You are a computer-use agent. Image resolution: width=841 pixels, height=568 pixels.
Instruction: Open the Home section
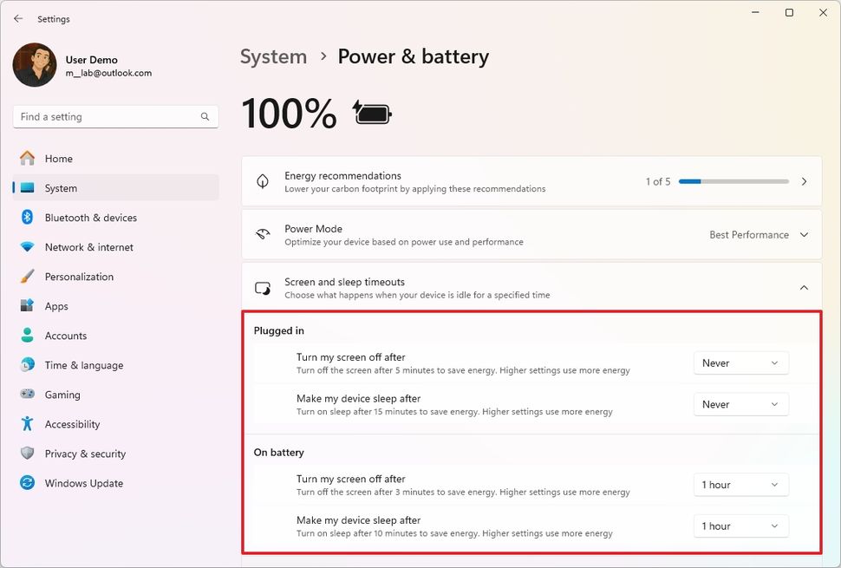click(x=57, y=158)
